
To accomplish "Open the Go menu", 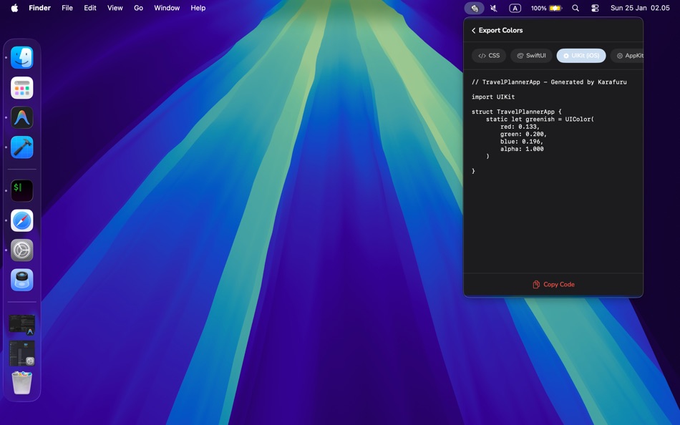I will [x=138, y=8].
